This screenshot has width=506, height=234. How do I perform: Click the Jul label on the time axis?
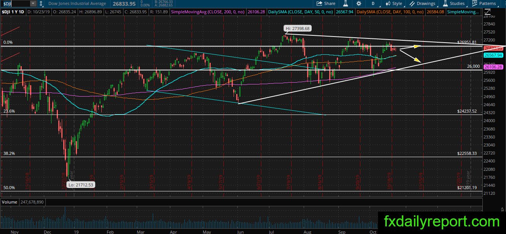[x=271, y=232]
